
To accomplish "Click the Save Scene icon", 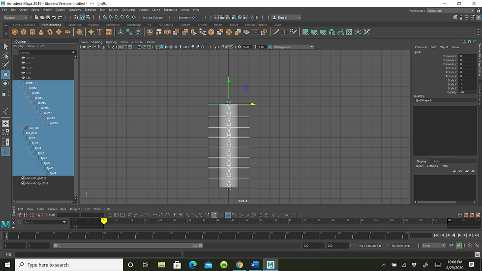I will 48,18.
